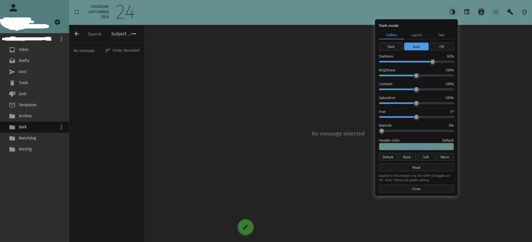532x242 pixels.
Task: Click the Watchdog folder icon
Action: [x=12, y=138]
